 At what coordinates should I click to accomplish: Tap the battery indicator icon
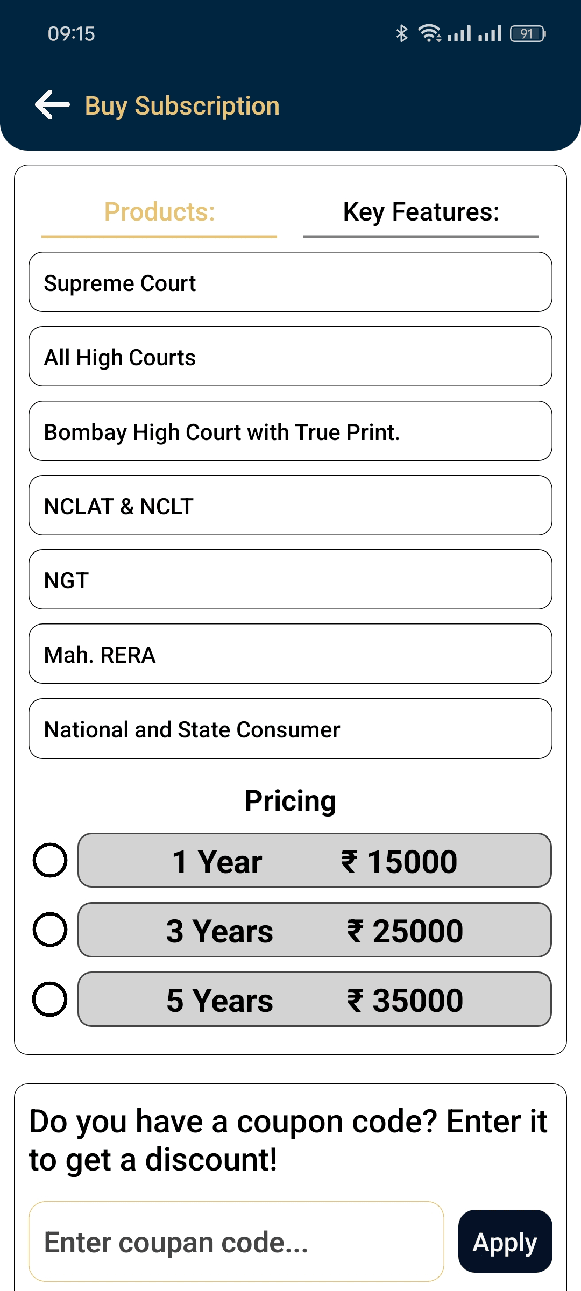[528, 33]
